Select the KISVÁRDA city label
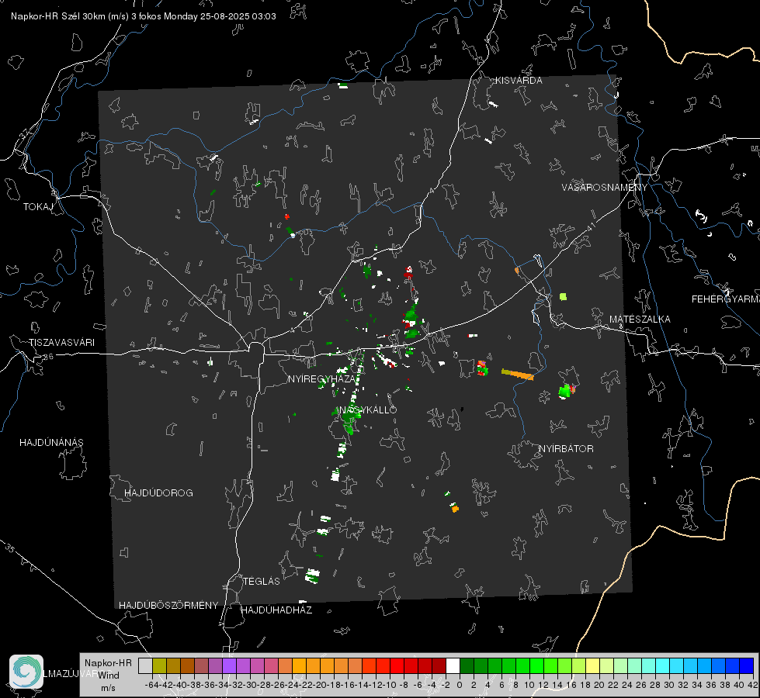This screenshot has height=698, width=760. click(x=519, y=81)
